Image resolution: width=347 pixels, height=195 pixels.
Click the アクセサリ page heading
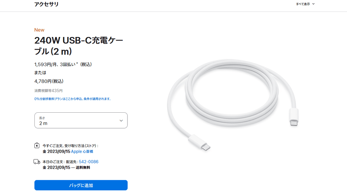click(46, 4)
